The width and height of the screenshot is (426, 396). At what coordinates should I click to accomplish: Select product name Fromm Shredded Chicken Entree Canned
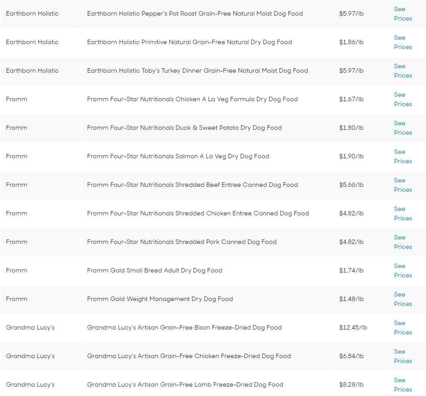click(x=198, y=213)
